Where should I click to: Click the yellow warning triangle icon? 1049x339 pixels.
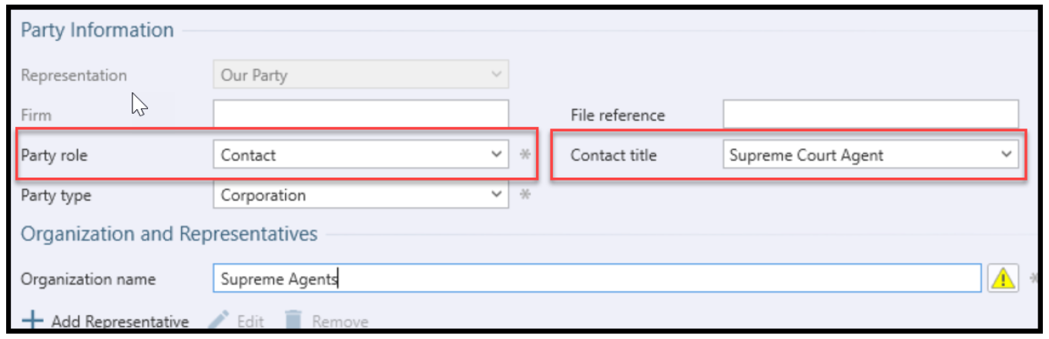[1004, 279]
